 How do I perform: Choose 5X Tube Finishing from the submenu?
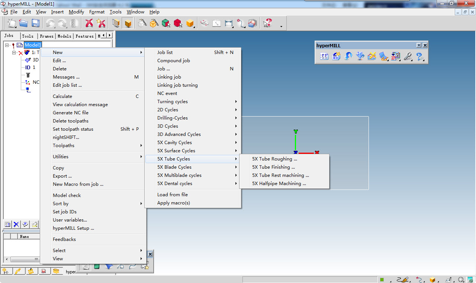[284, 167]
